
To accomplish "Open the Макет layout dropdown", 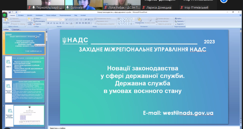I will [x=37, y=18].
